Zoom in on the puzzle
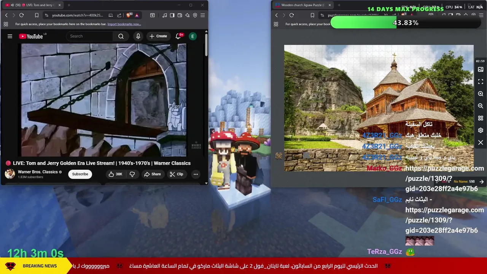487x274 pixels. pyautogui.click(x=481, y=94)
